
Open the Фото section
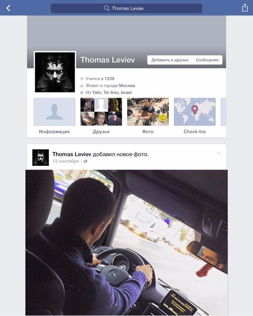click(148, 116)
